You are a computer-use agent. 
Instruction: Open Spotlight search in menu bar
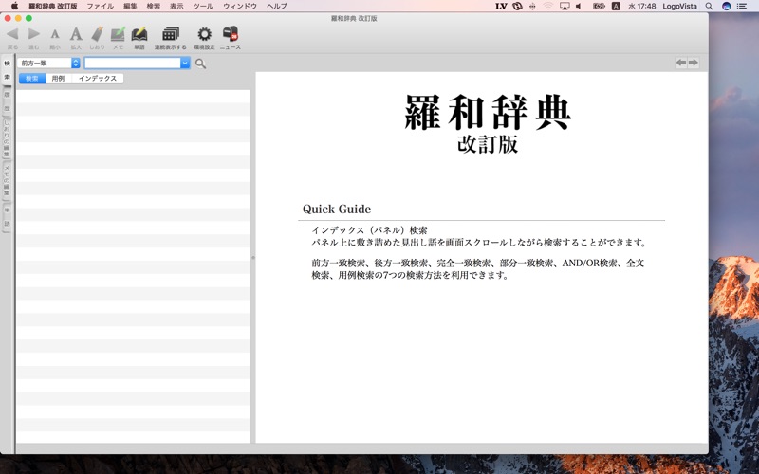[709, 6]
